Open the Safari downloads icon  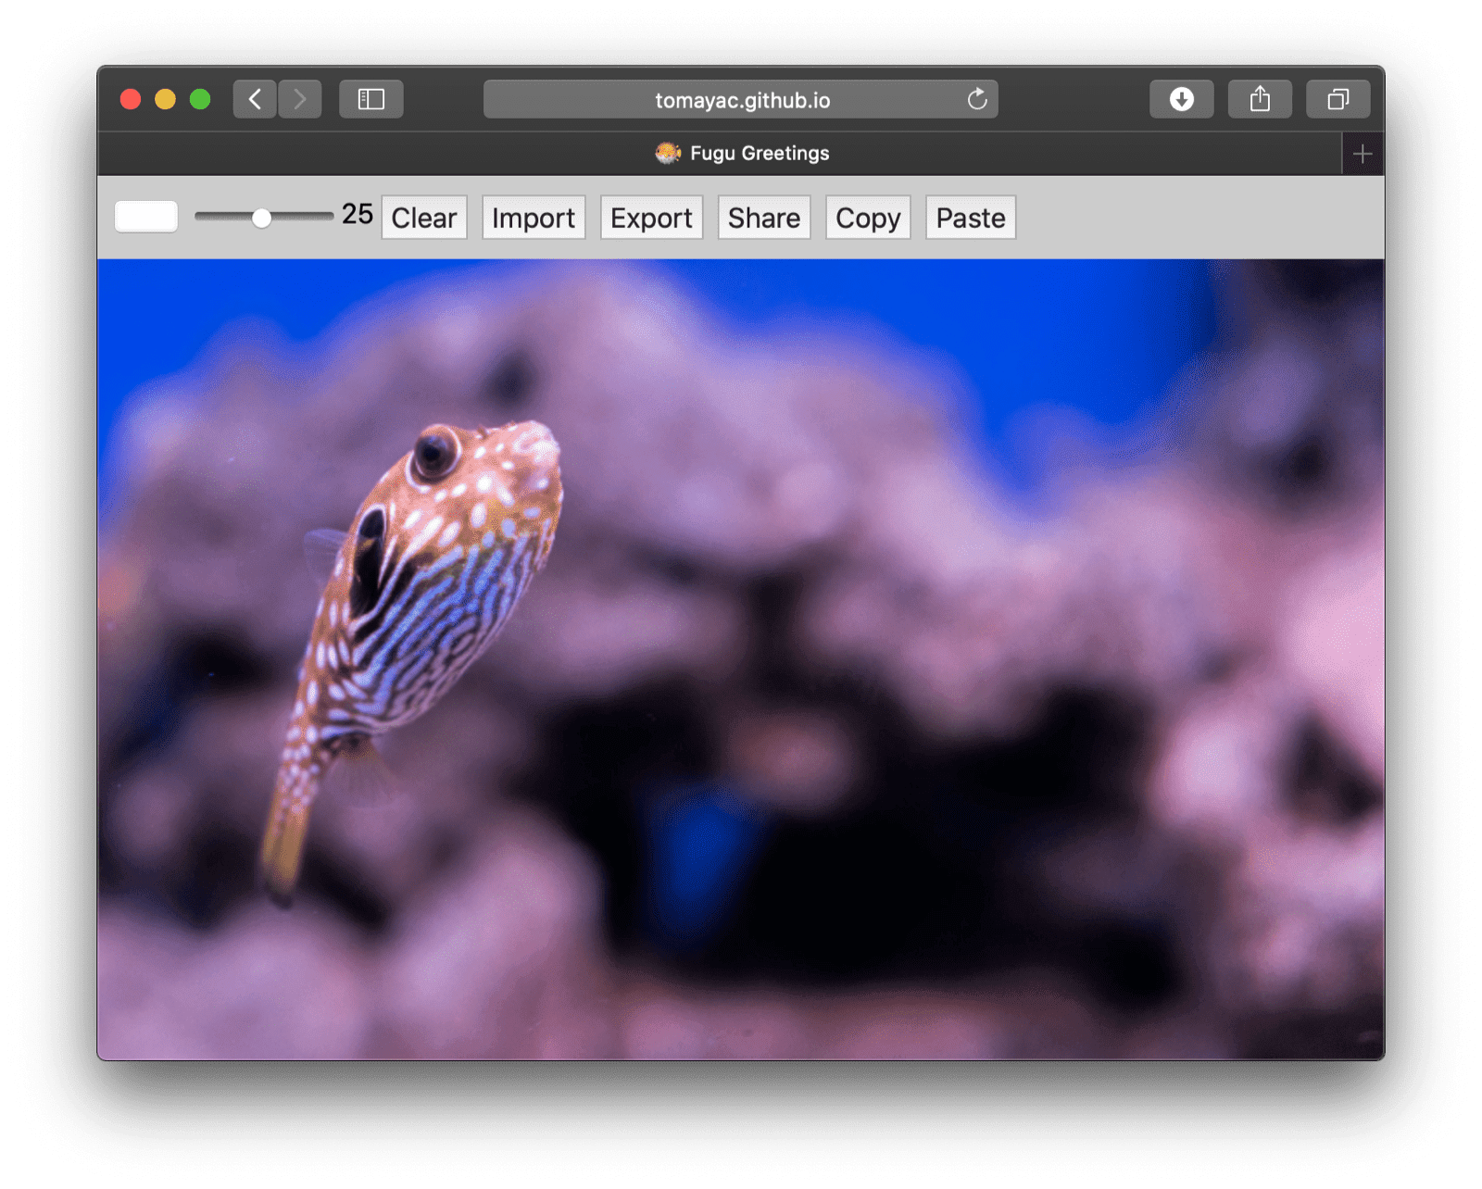[x=1181, y=99]
